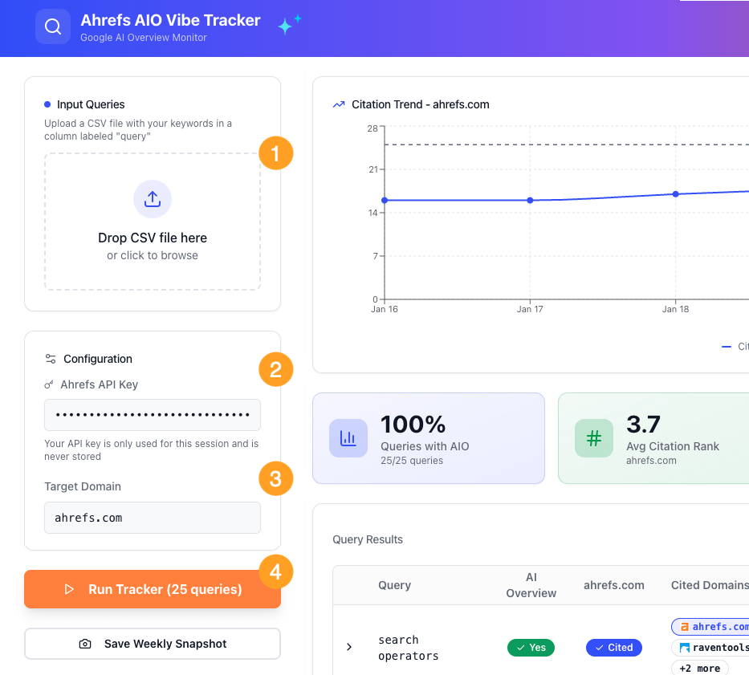Click the Save Weekly Snapshot button
Image resolution: width=749 pixels, height=675 pixels.
152,644
